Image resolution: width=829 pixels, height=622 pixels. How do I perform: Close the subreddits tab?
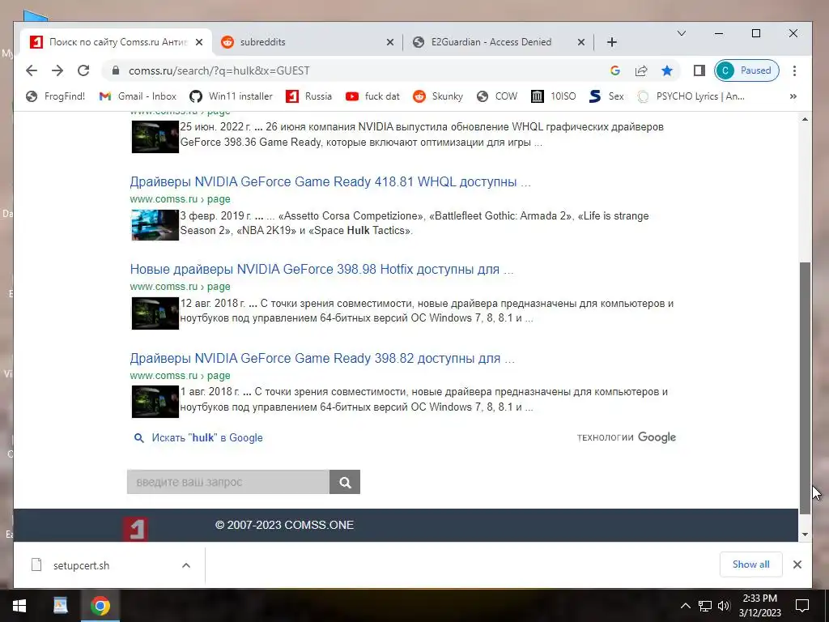389,42
